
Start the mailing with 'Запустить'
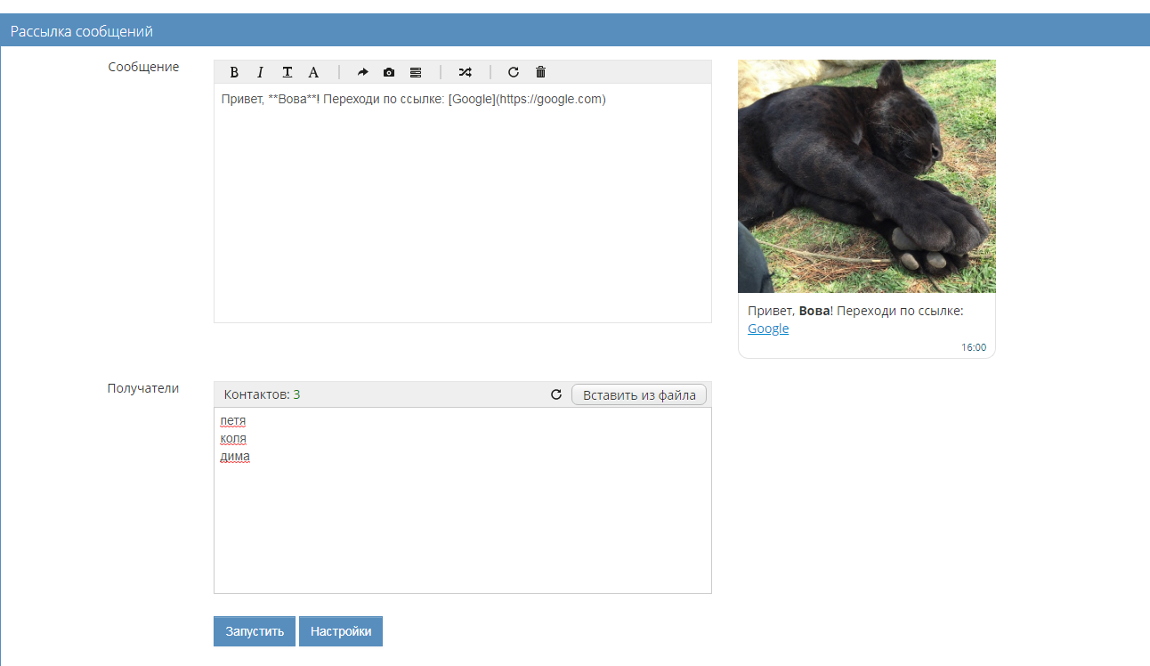tap(255, 631)
